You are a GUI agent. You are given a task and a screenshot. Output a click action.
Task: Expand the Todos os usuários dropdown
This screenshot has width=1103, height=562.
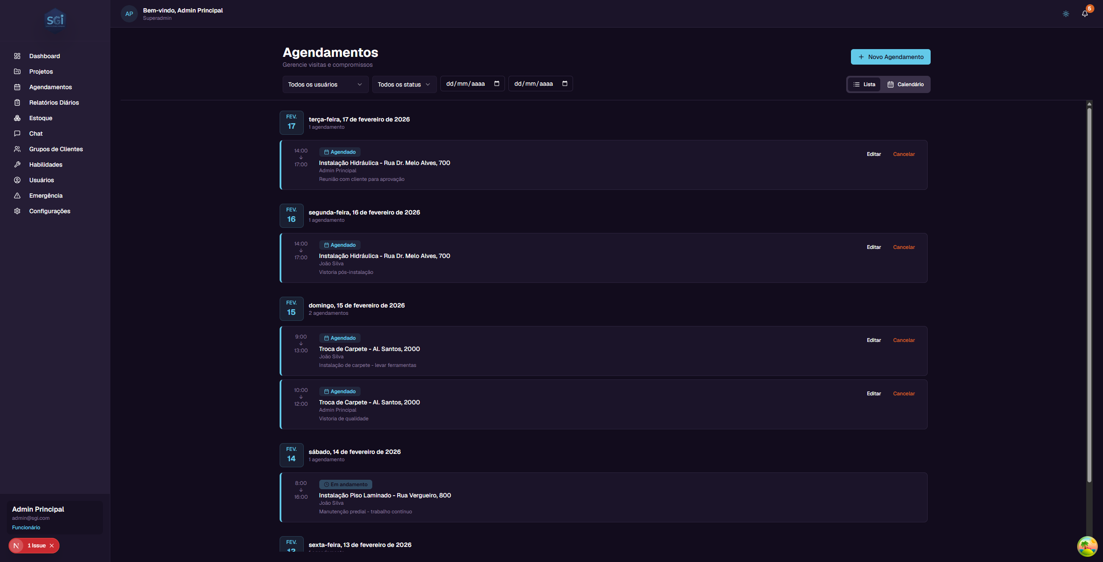point(325,84)
